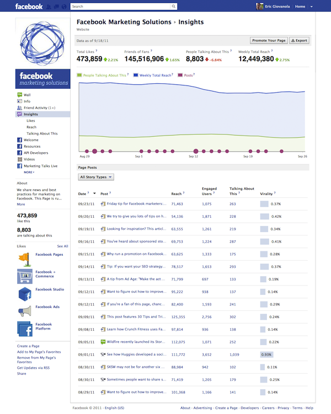This screenshot has height=414, width=331.
Task: Expand MORE in sidebar navigation
Action: tap(29, 172)
